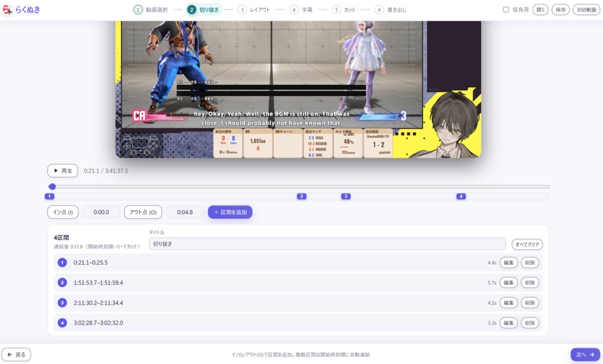The height and width of the screenshot is (364, 603).
Task: Click the in-point time field 0:00.0
Action: (101, 212)
